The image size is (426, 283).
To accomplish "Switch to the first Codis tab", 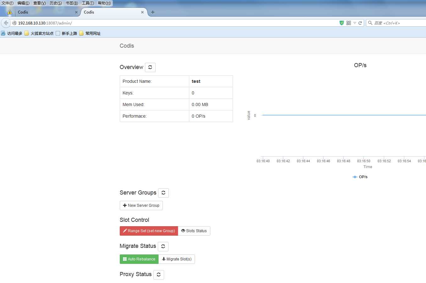I will [47, 12].
